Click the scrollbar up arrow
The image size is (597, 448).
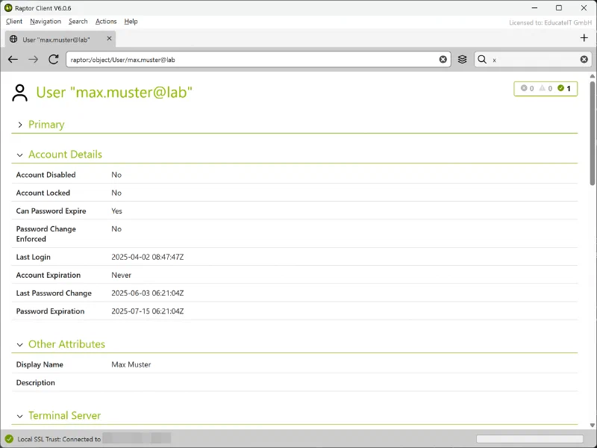pos(592,76)
